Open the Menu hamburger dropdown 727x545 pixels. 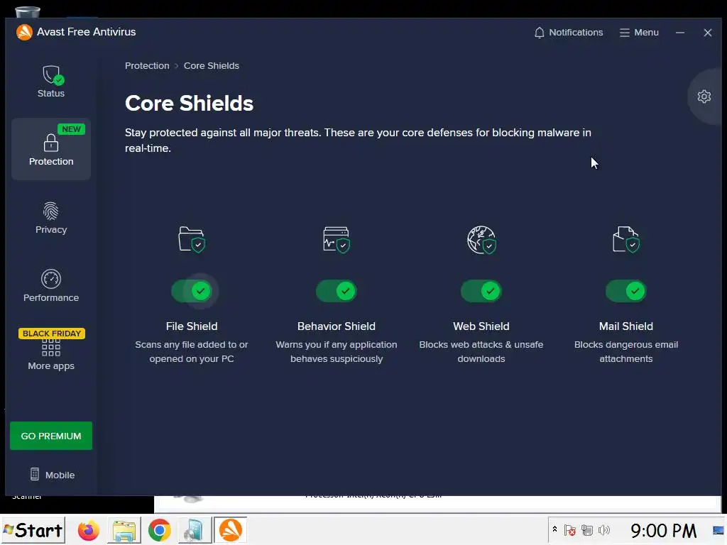(x=639, y=33)
